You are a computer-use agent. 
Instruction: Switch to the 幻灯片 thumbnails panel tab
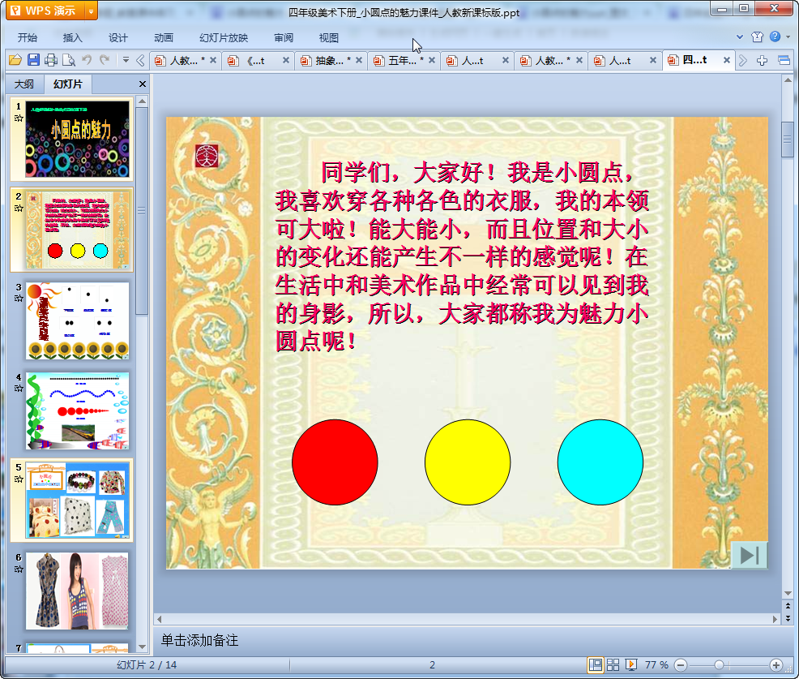point(68,84)
